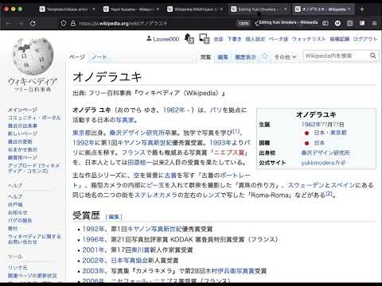This screenshot has width=382, height=286.
Task: Open 新しいページ sidebar link
Action: [22, 133]
